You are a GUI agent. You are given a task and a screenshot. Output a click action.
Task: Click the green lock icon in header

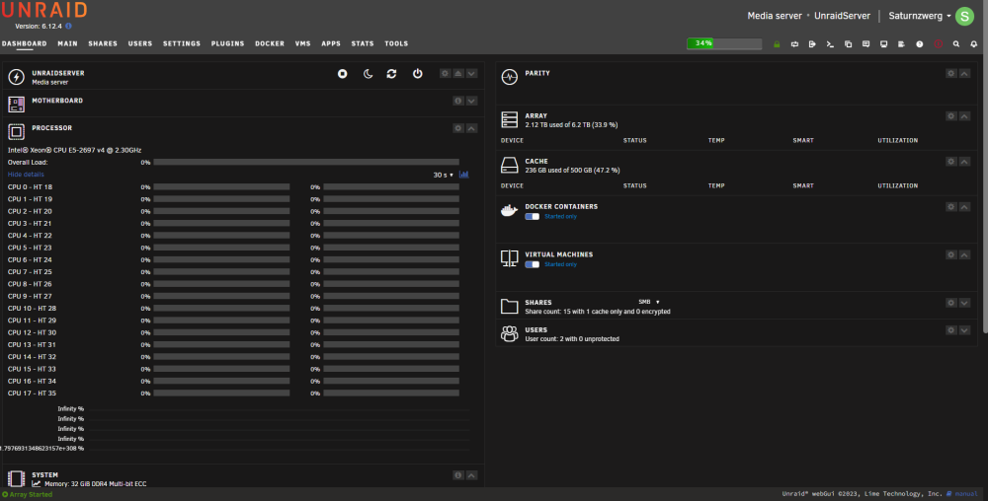pos(777,44)
